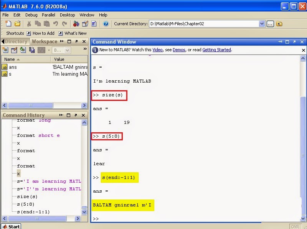Open selected variable with the Open Variable icon
Screen dimensions: 307x229
pyautogui.click(x=15, y=50)
